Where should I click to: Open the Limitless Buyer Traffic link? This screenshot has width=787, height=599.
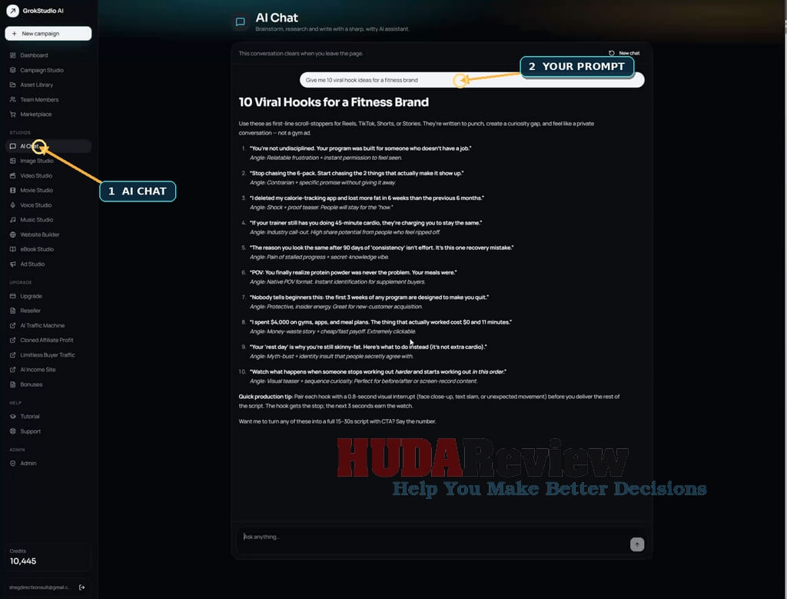pos(48,355)
